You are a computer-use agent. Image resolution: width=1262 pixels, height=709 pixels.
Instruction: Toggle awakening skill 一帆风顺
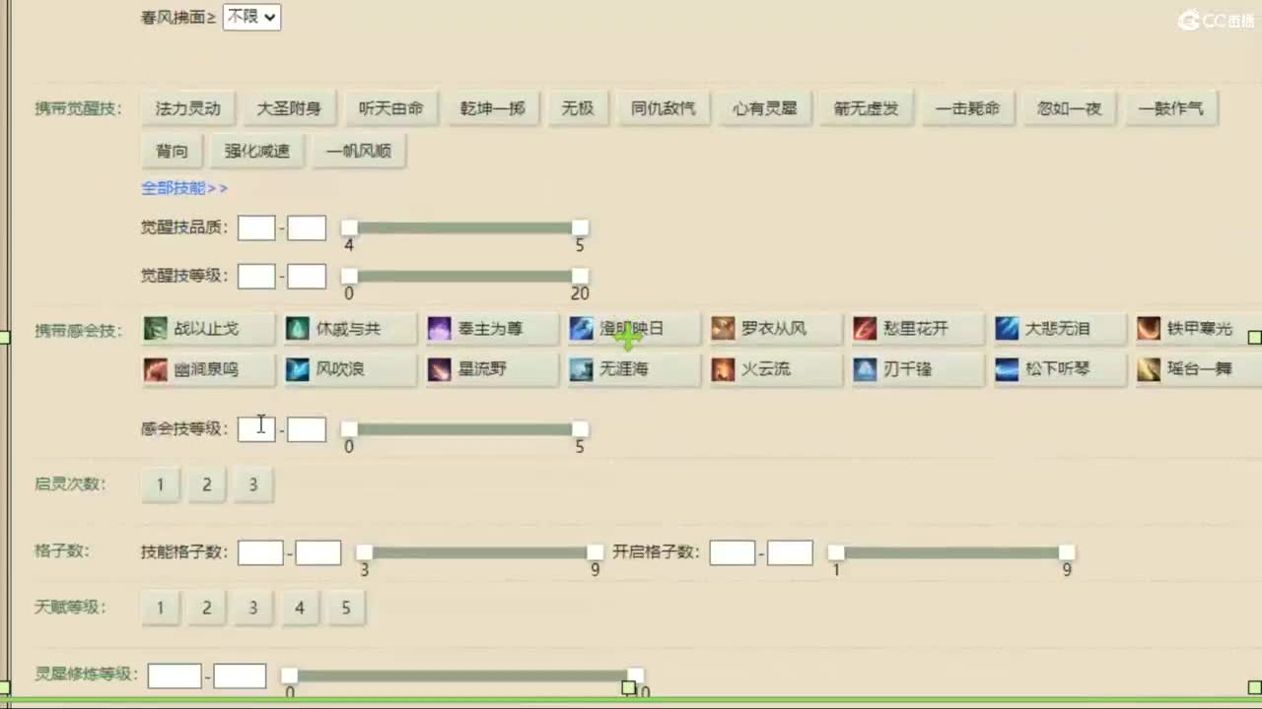tap(359, 151)
